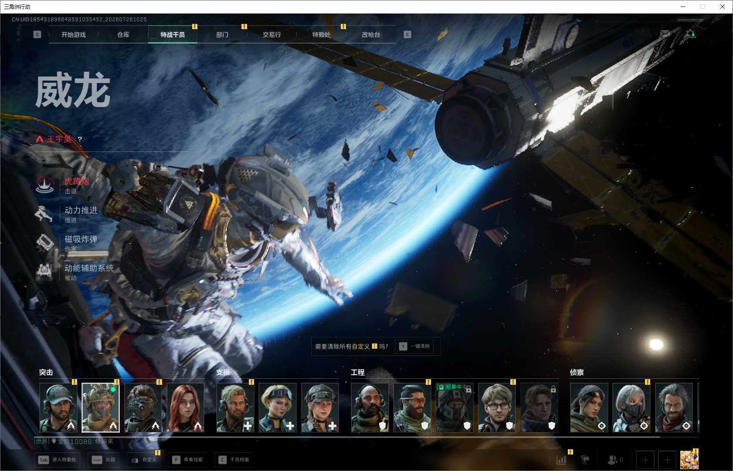Click the 一键清除 button
The image size is (733, 471).
pyautogui.click(x=414, y=347)
